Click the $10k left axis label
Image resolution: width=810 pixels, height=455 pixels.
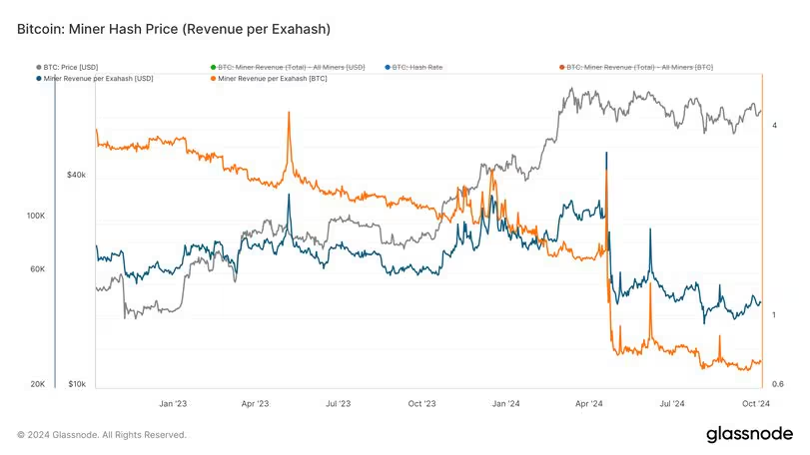[x=77, y=384]
